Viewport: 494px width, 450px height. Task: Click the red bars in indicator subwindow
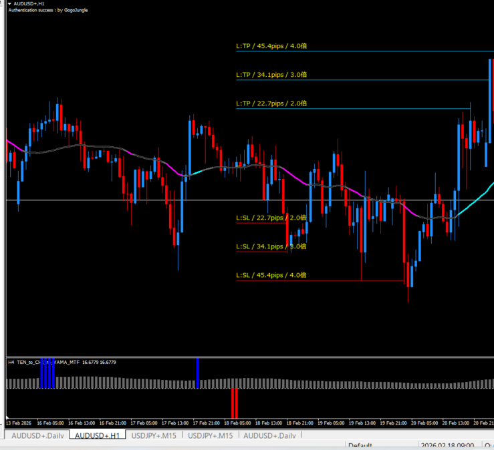[x=234, y=403]
